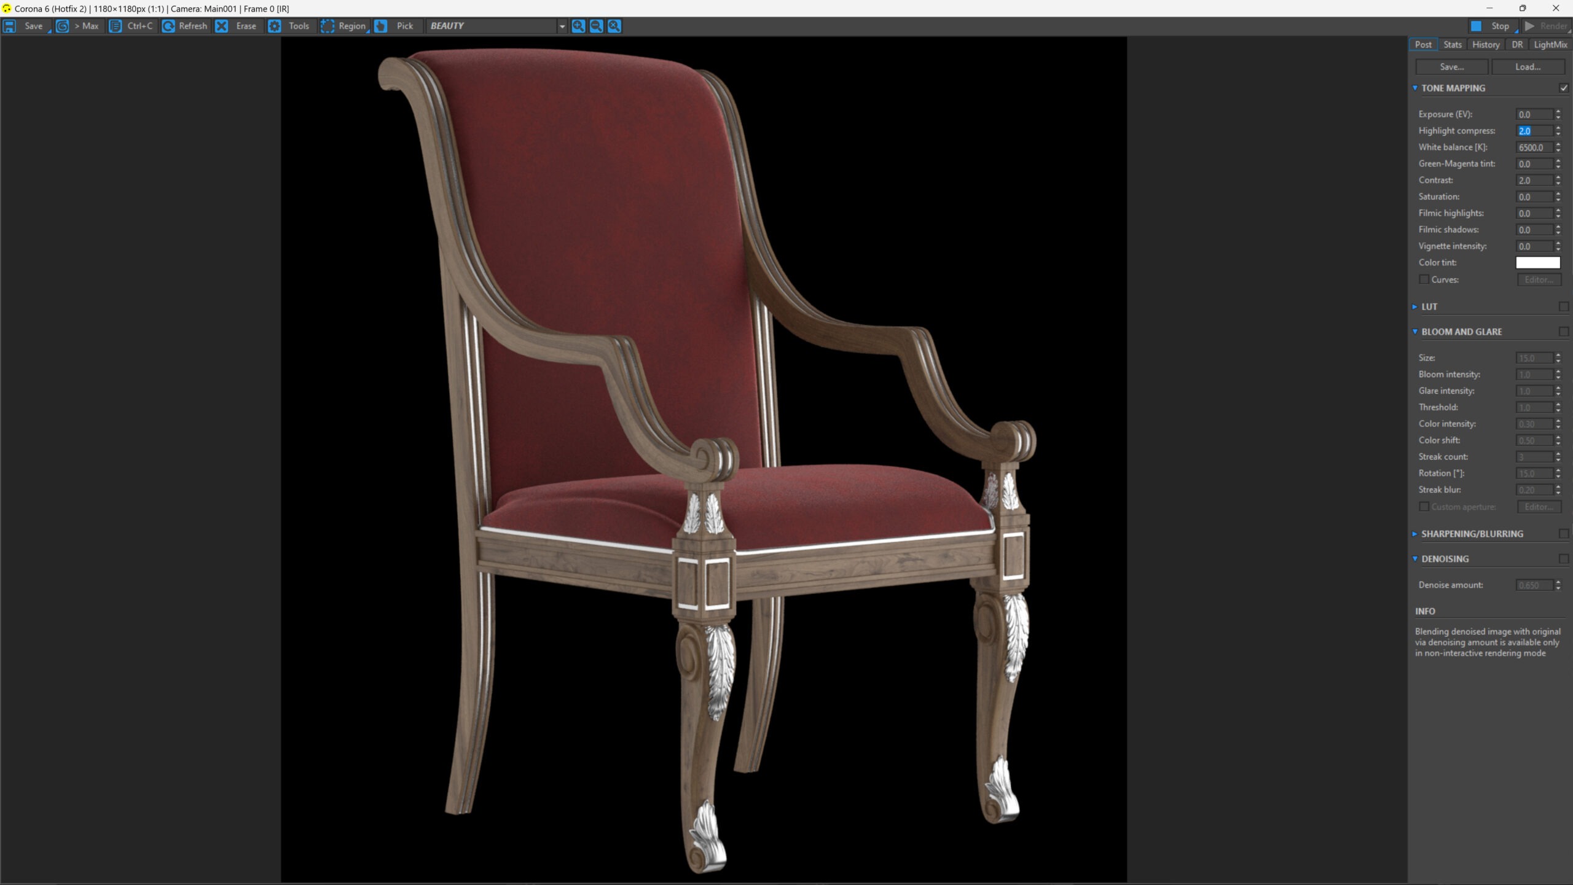
Task: Click the Ctrl+C copy icon
Action: click(x=115, y=26)
